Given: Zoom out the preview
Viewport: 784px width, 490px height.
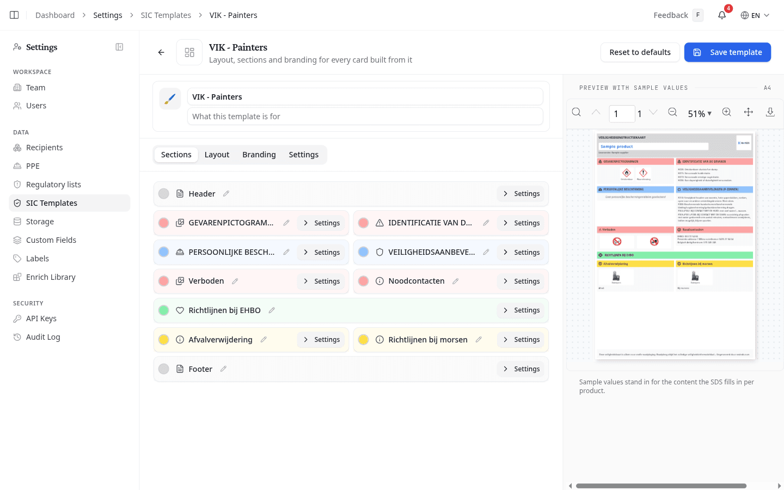Looking at the screenshot, I should [673, 113].
